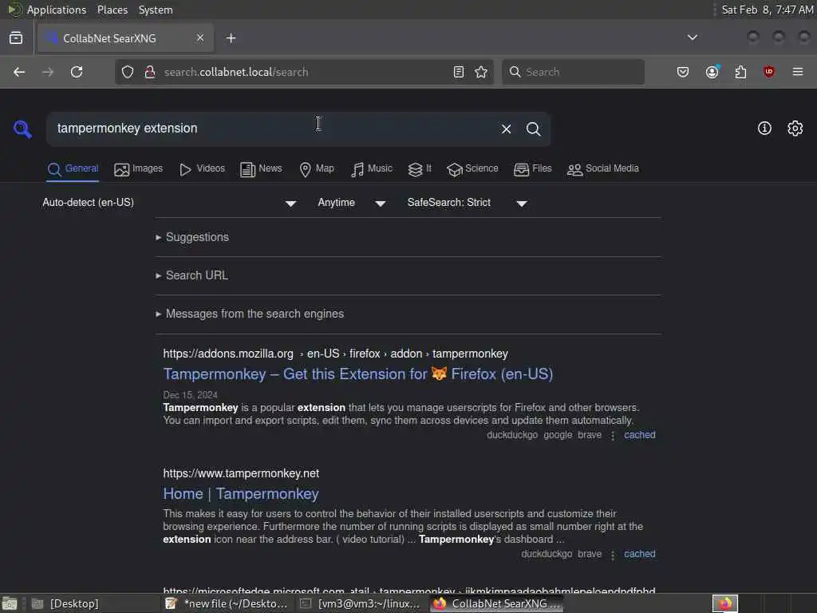Image resolution: width=817 pixels, height=613 pixels.
Task: Bookmark this page with the star icon
Action: 481,72
